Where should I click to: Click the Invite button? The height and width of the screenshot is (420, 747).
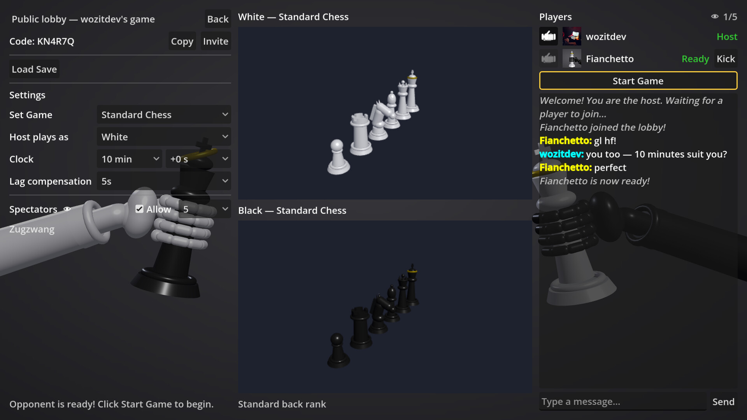point(216,41)
